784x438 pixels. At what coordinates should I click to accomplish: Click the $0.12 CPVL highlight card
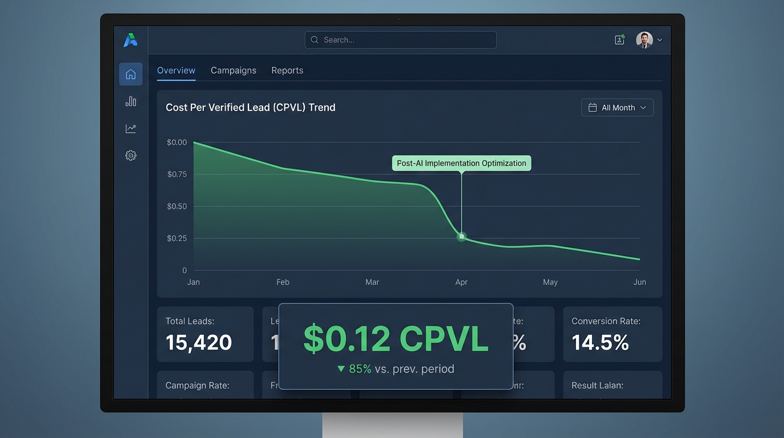[x=396, y=346]
